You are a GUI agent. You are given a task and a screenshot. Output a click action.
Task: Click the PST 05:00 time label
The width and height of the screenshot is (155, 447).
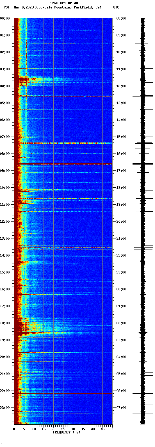5,103
